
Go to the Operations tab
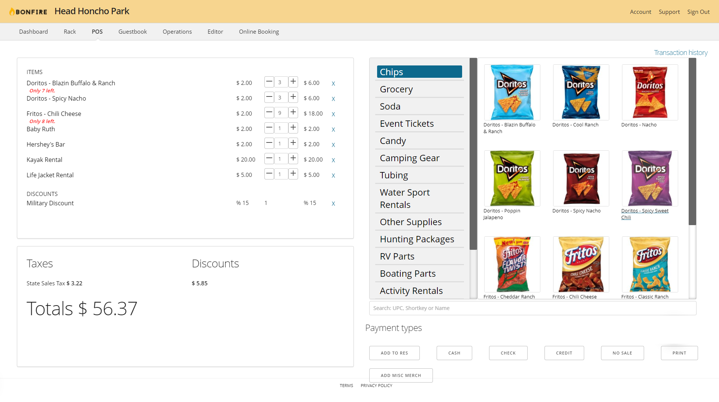click(177, 32)
